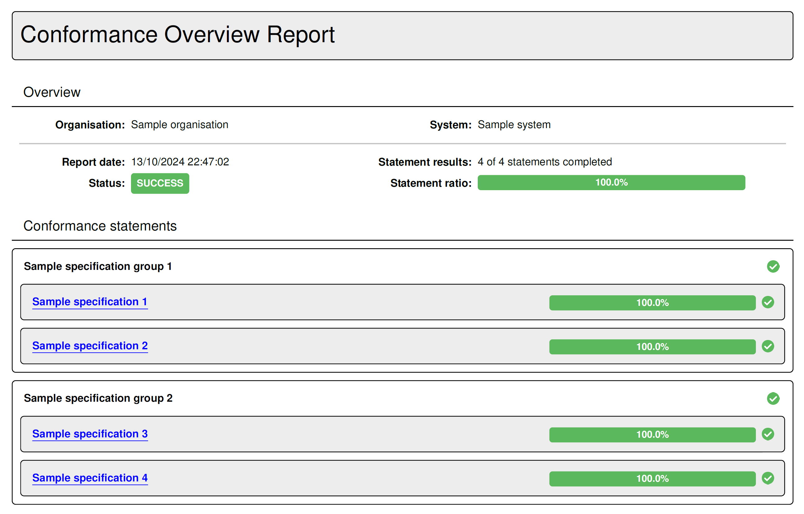Select the report date 13/10/2024 22:47:02
Screen dimensions: 804x514
tap(180, 162)
